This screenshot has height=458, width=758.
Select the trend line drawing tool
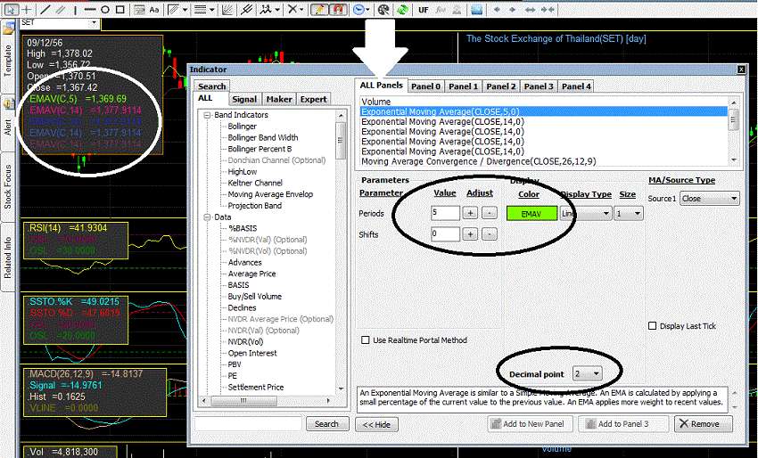pyautogui.click(x=45, y=9)
